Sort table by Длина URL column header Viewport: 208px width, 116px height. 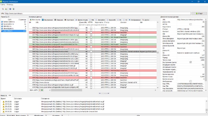83,22
